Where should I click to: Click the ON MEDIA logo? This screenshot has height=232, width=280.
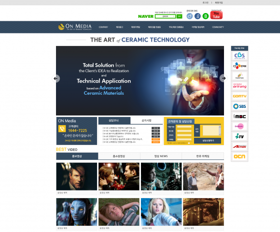click(75, 27)
